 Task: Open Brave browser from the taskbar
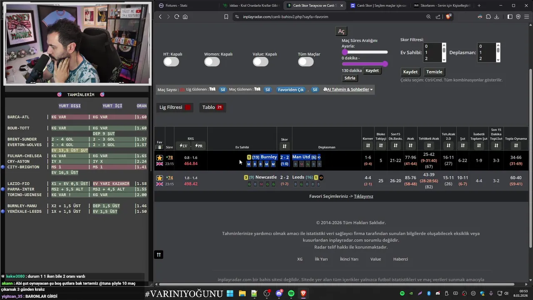(x=304, y=294)
